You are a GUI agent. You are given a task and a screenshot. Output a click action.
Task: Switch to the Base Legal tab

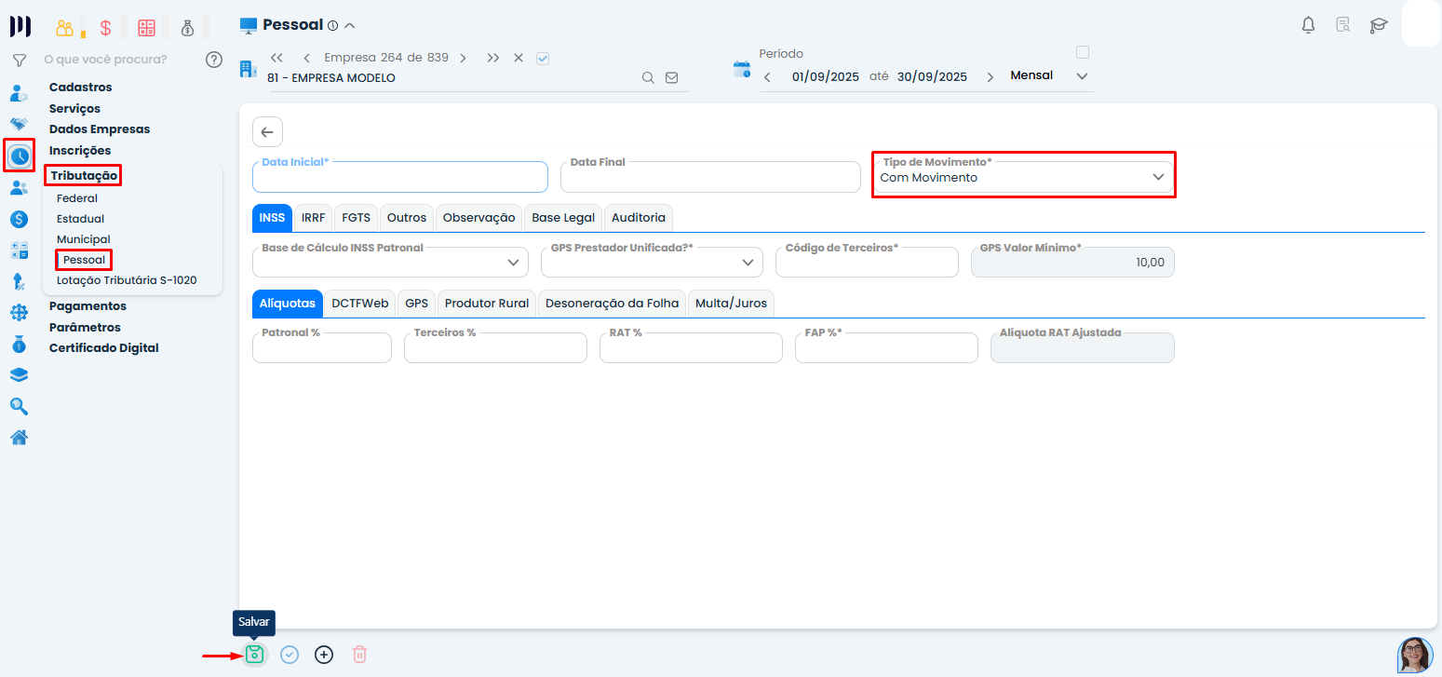coord(563,218)
